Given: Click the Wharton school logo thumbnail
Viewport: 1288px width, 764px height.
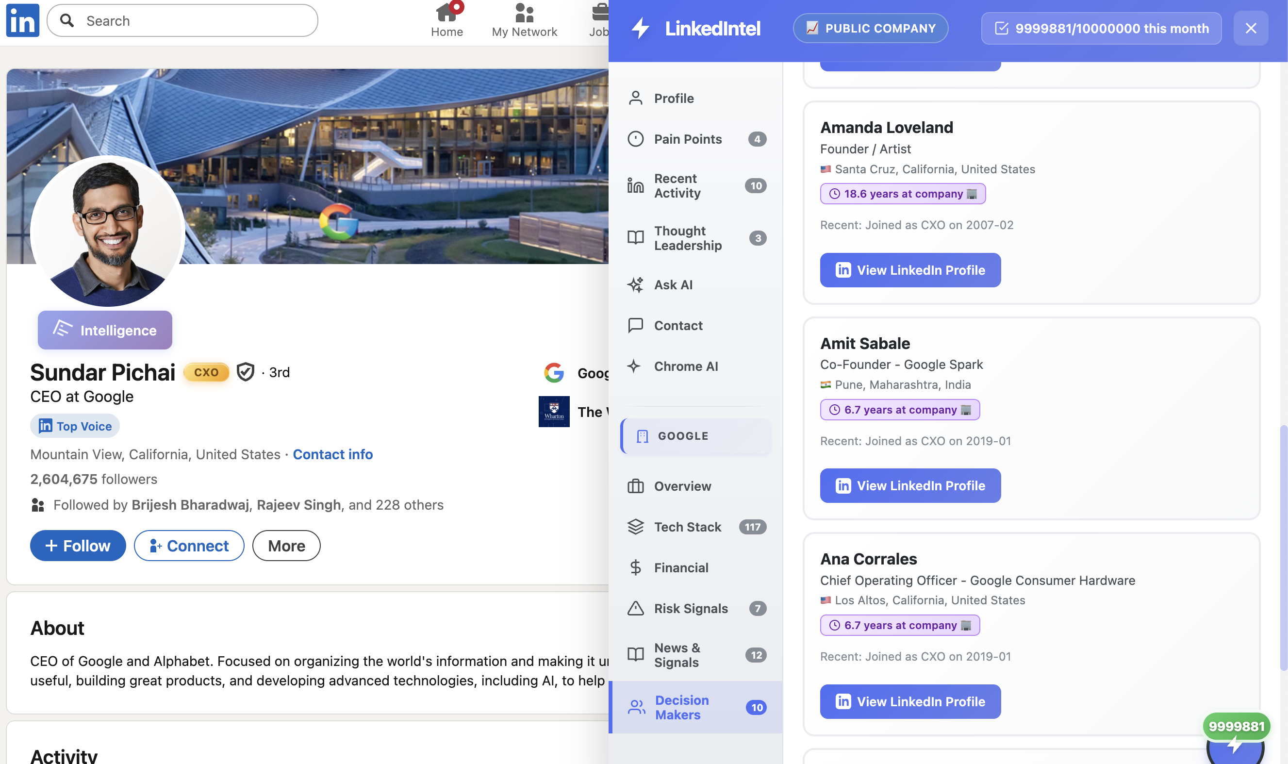Looking at the screenshot, I should coord(554,411).
